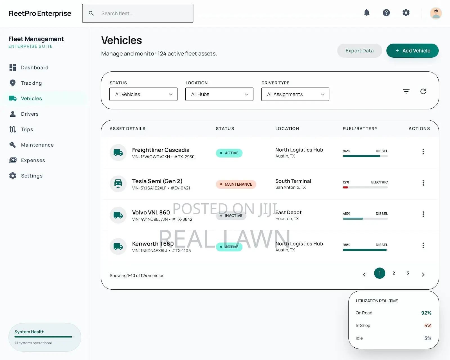Image resolution: width=450 pixels, height=360 pixels.
Task: Click the Tracking pin icon in sidebar
Action: click(13, 83)
